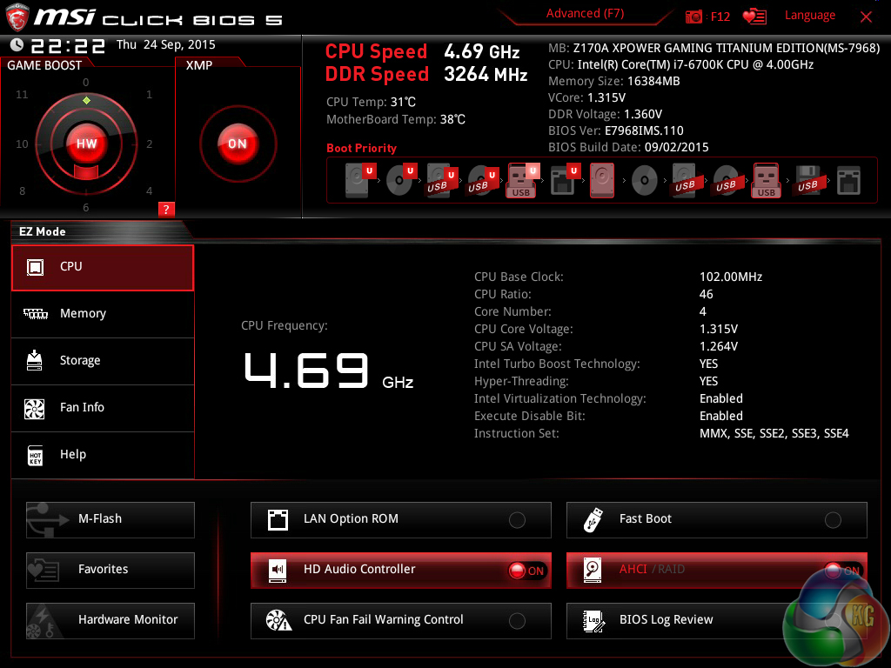The height and width of the screenshot is (668, 891).
Task: Select the CPU section in the sidebar
Action: 102,268
